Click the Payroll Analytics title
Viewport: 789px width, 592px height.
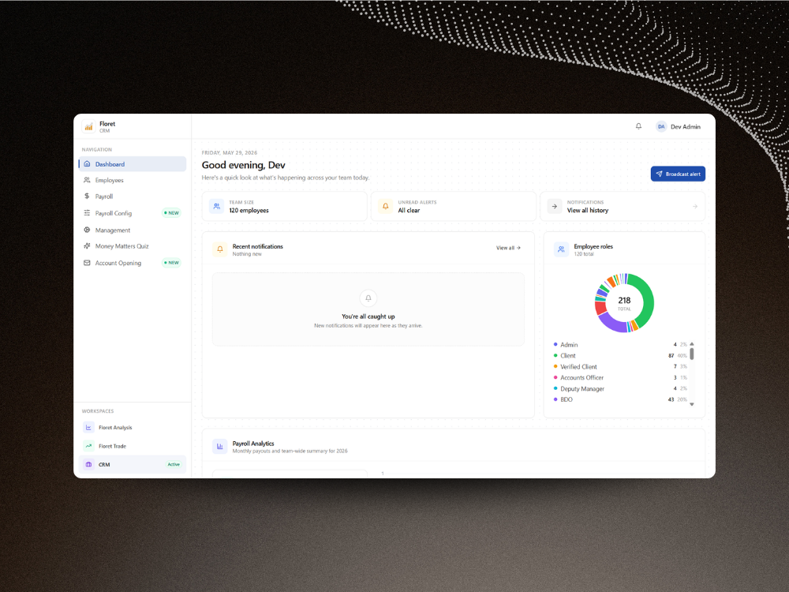253,444
